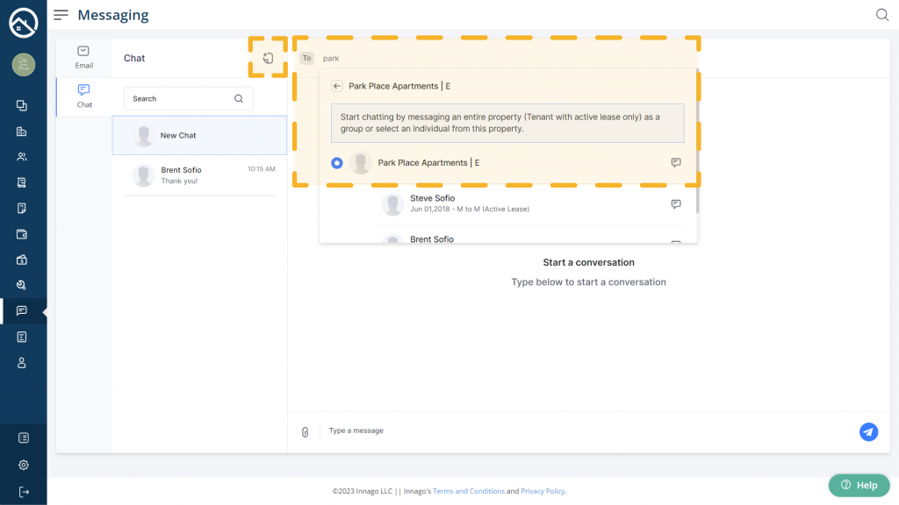Open the Messaging icon in left sidebar

click(x=22, y=311)
